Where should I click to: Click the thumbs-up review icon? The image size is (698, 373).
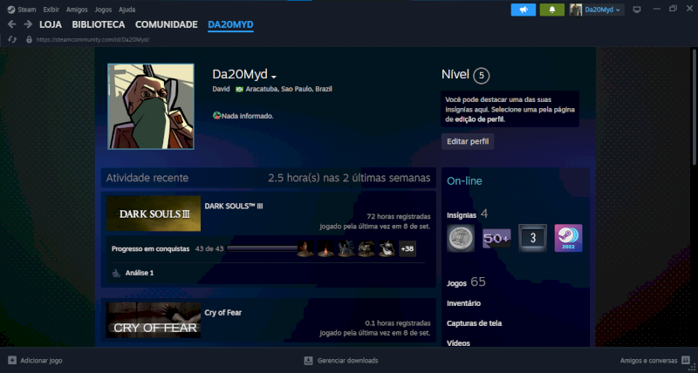click(116, 273)
